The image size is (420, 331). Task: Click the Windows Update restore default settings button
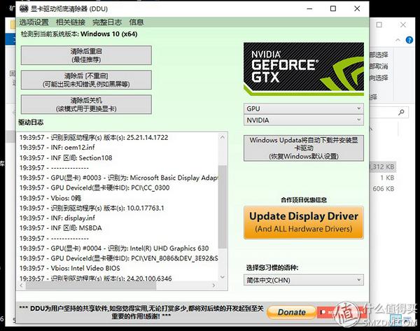pos(304,148)
